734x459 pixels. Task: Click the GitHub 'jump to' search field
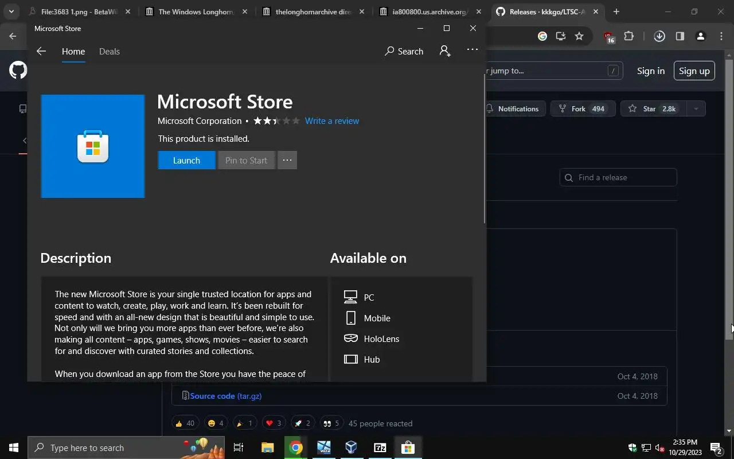(x=555, y=71)
